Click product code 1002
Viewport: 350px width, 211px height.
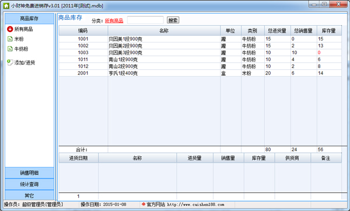[x=83, y=45]
